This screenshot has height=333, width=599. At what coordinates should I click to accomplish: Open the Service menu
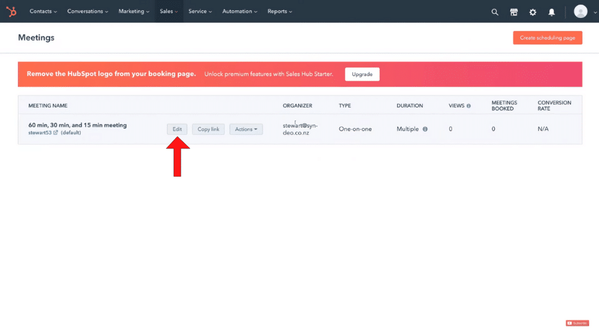[200, 11]
